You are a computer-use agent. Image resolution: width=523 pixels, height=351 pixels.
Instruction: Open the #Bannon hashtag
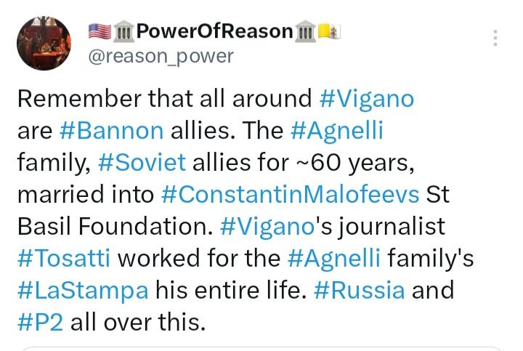110,131
